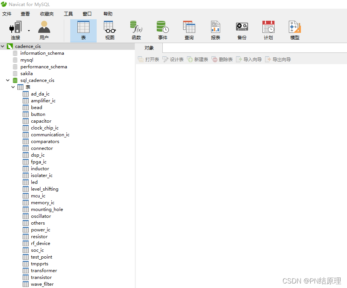
Task: Open the 函数 (Function) toolbar icon
Action: coord(136,30)
